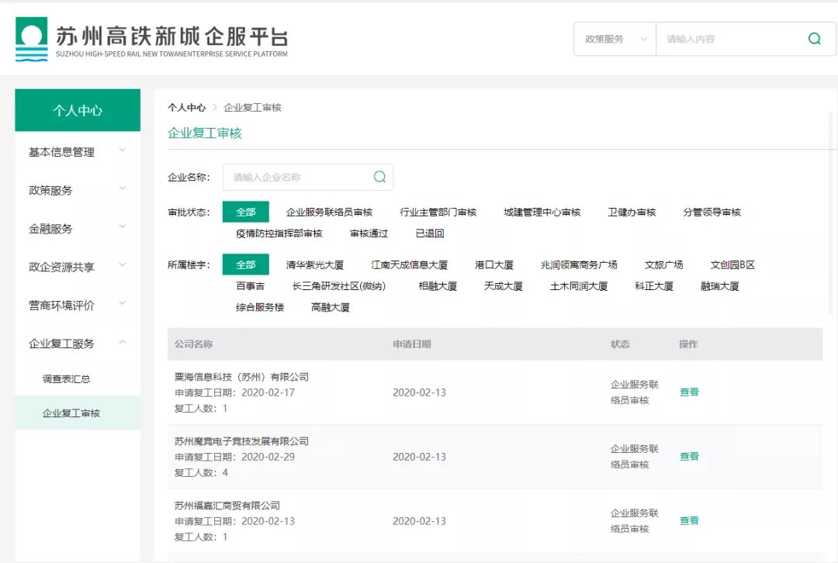Click the Suzhou platform logo icon
The width and height of the screenshot is (838, 563).
click(x=31, y=39)
